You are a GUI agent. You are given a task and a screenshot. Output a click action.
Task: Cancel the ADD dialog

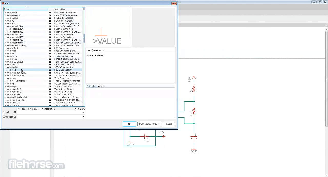pyautogui.click(x=168, y=124)
